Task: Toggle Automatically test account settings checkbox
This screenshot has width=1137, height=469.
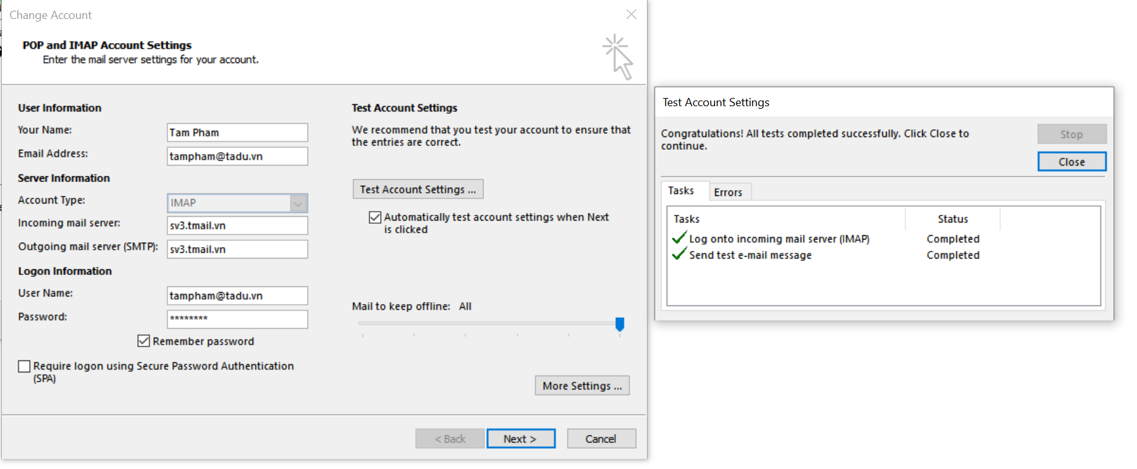Action: [375, 217]
